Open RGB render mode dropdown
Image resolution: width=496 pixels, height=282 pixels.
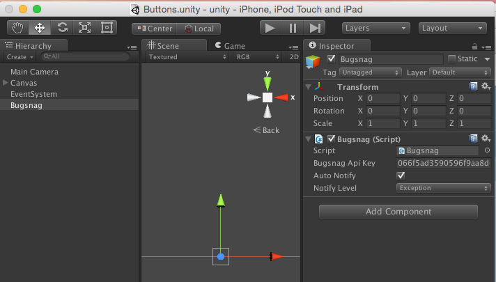click(258, 57)
